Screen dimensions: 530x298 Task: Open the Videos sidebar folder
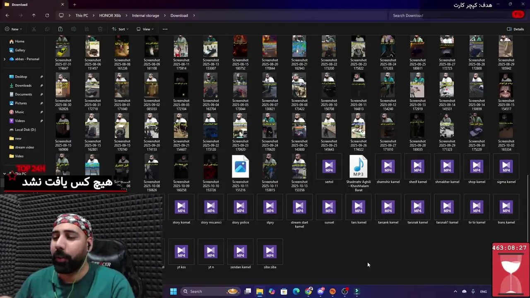tap(20, 121)
